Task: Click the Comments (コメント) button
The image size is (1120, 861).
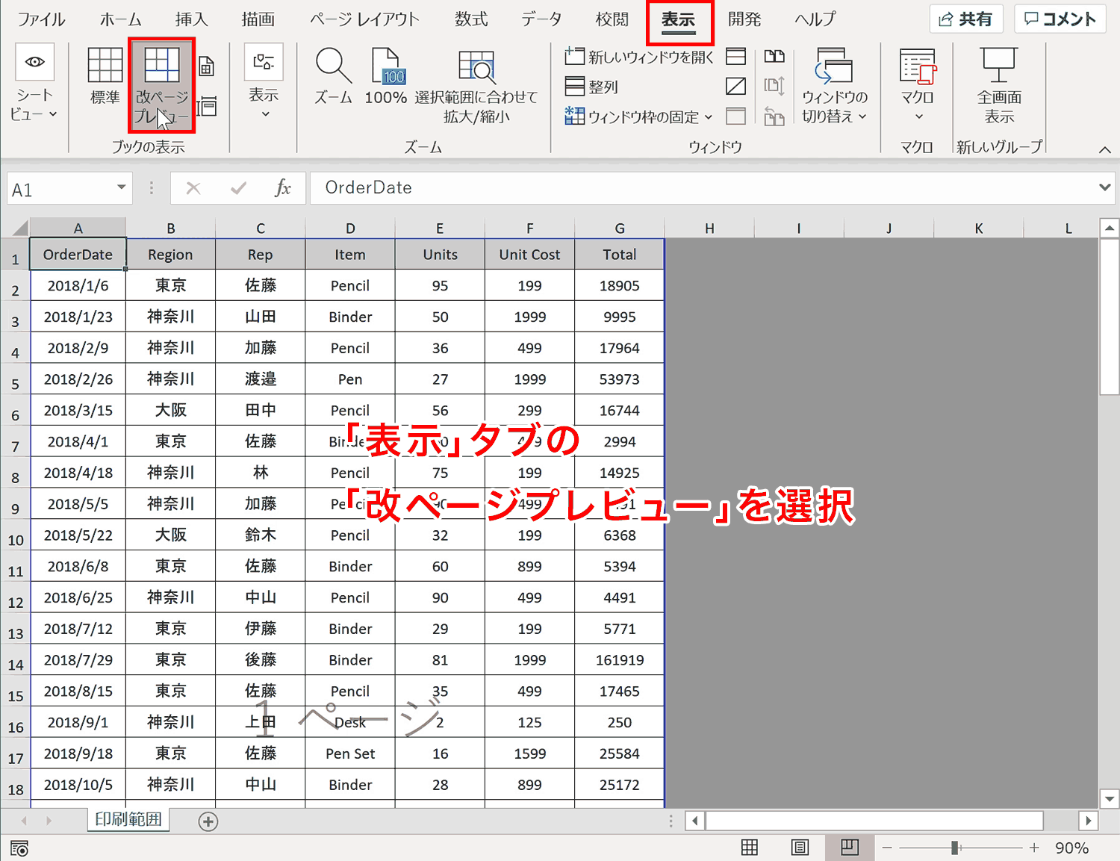Action: [x=1060, y=19]
